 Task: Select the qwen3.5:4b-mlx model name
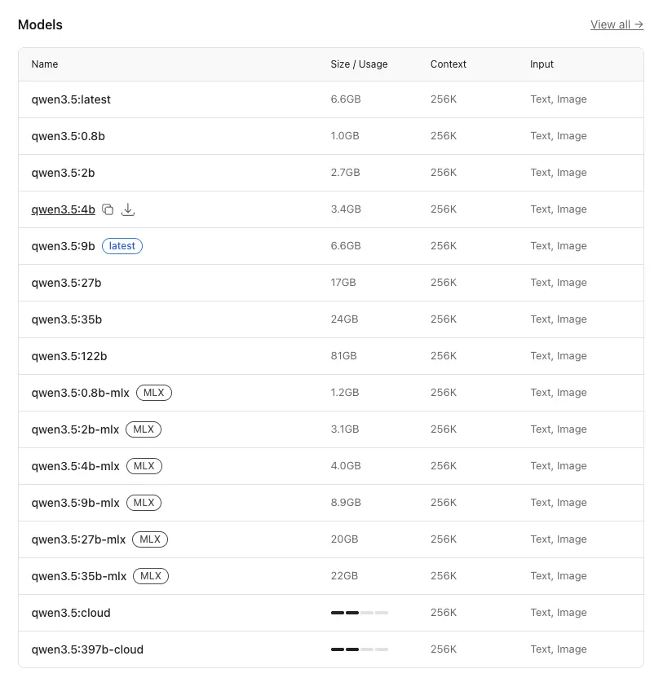(x=75, y=466)
